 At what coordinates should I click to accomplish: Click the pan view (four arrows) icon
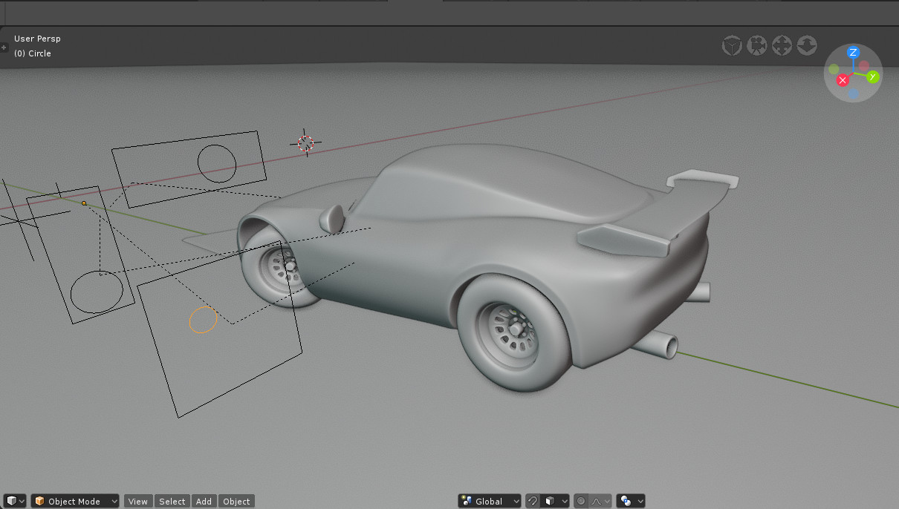[x=782, y=46]
